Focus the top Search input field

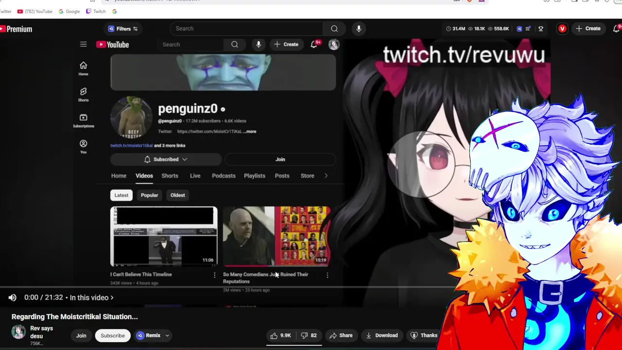coord(247,29)
